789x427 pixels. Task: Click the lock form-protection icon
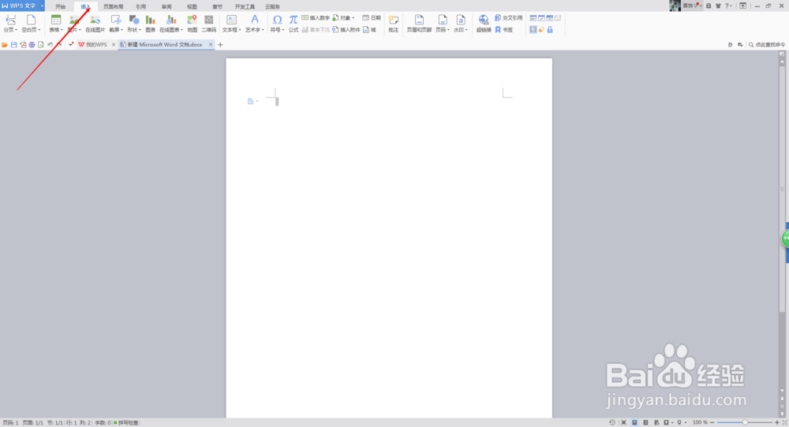(550, 30)
